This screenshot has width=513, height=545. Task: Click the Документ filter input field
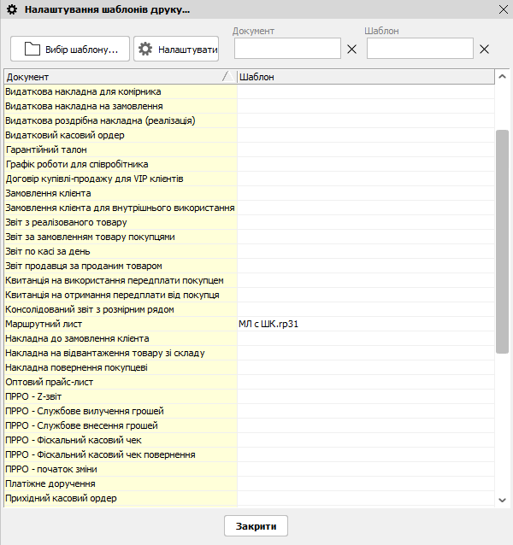point(287,49)
